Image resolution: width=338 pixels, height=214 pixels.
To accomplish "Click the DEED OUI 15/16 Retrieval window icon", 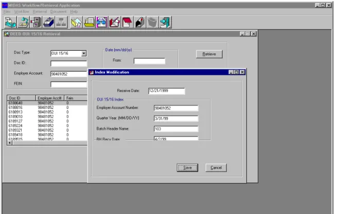I will click(x=7, y=34).
